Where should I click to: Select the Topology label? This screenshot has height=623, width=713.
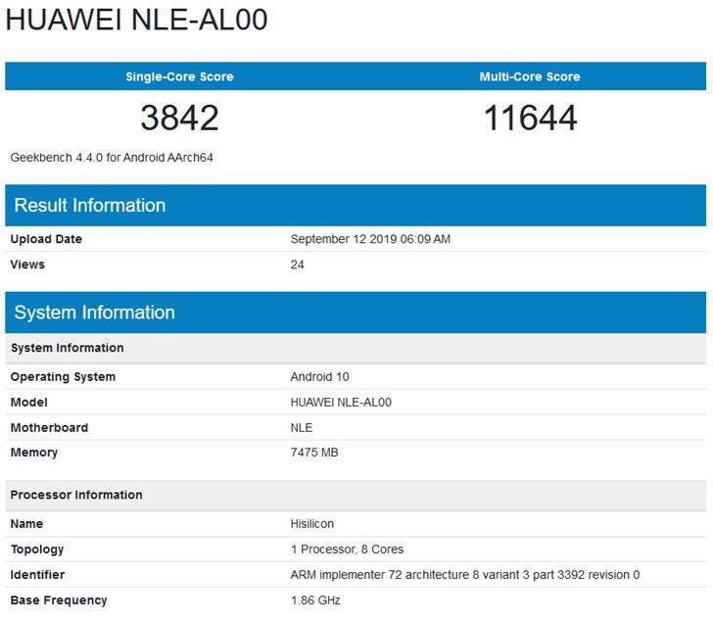click(37, 550)
